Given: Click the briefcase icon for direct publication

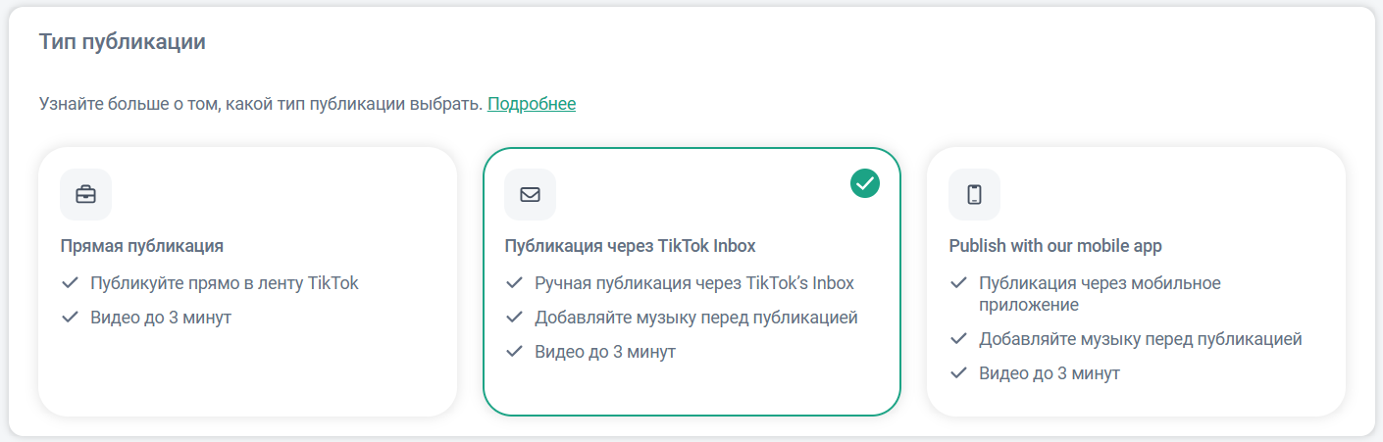Looking at the screenshot, I should tap(85, 194).
